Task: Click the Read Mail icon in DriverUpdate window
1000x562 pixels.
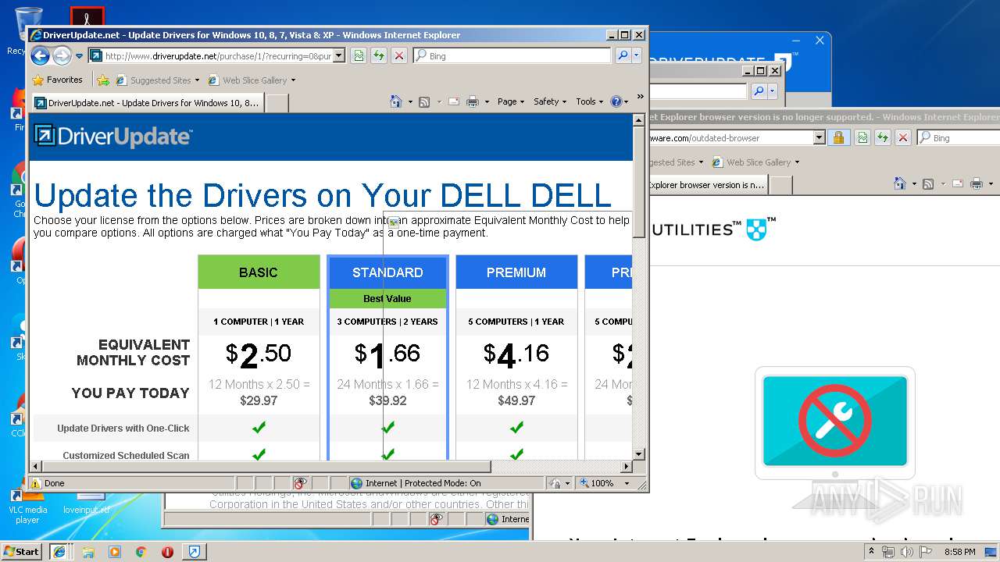Action: 454,101
